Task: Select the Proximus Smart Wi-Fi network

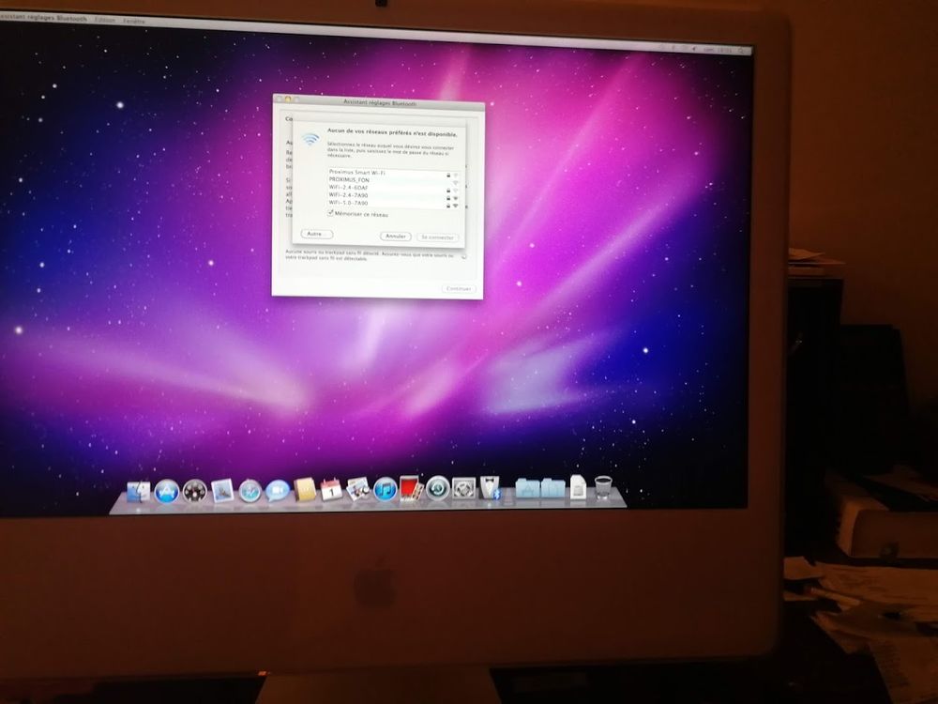Action: coord(394,173)
